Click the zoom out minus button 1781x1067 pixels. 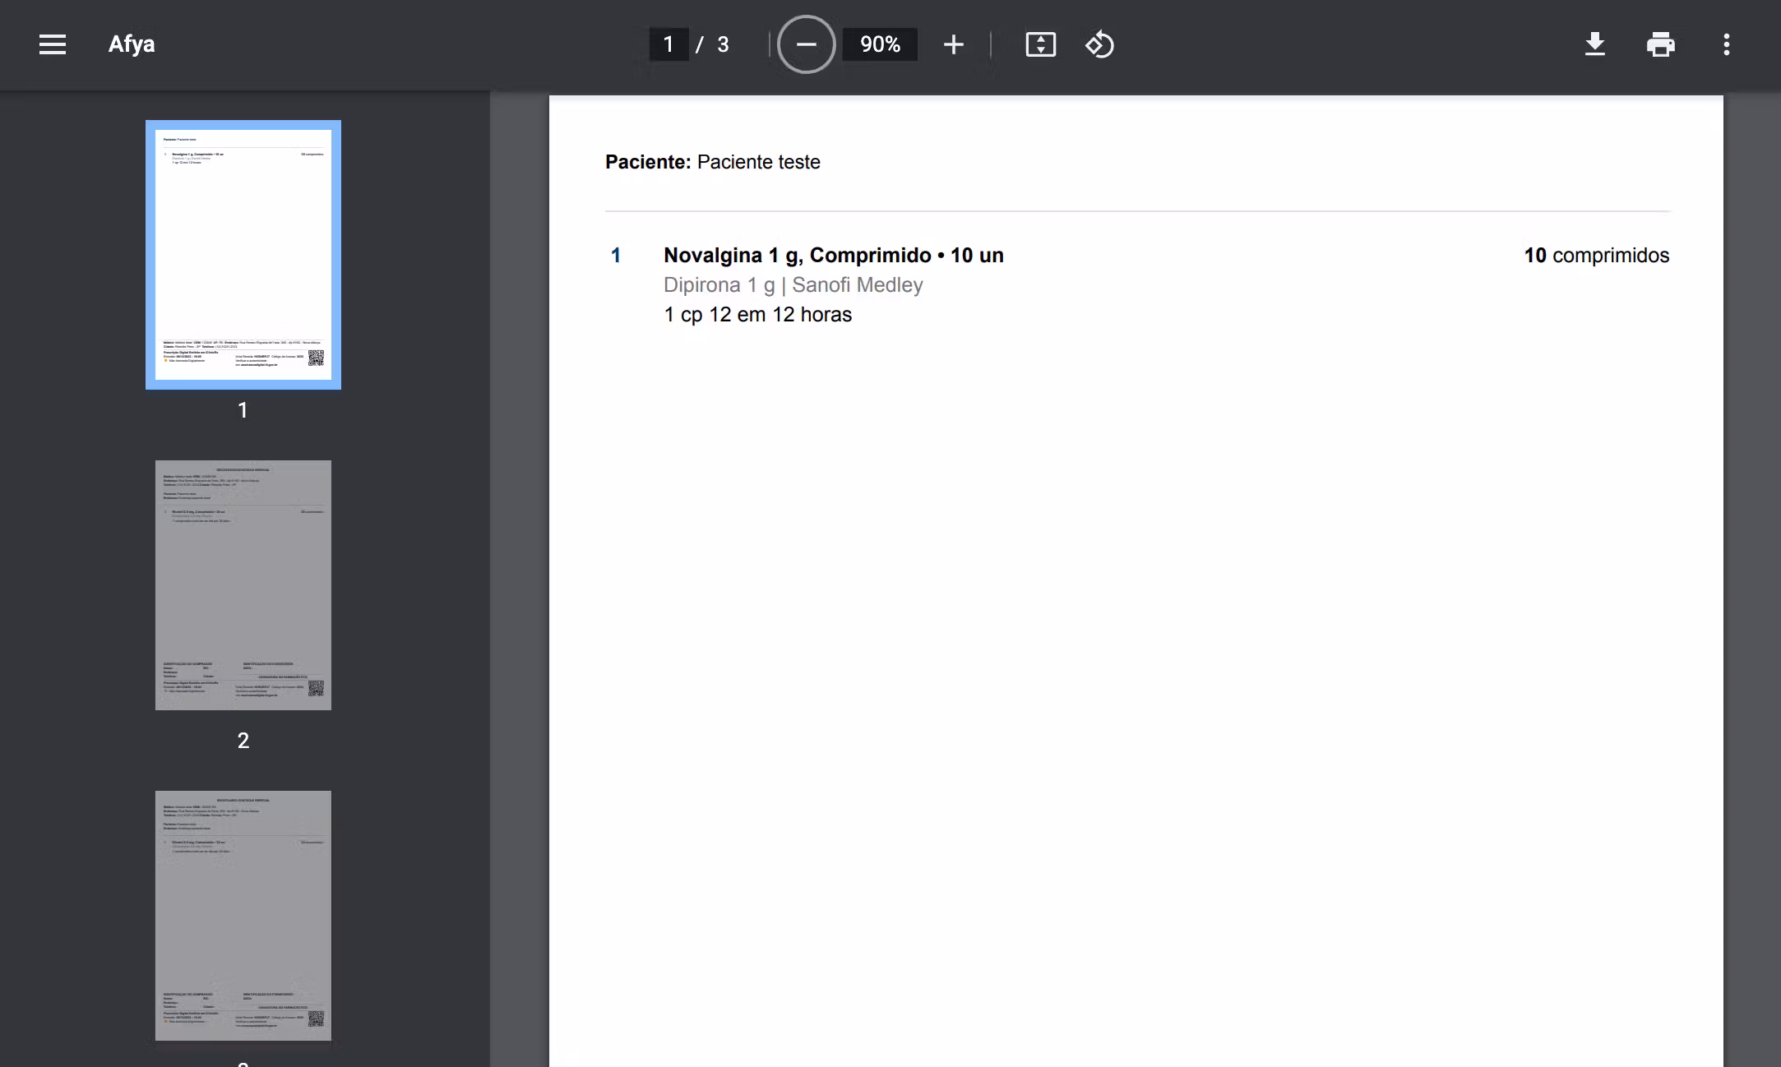[x=806, y=44]
